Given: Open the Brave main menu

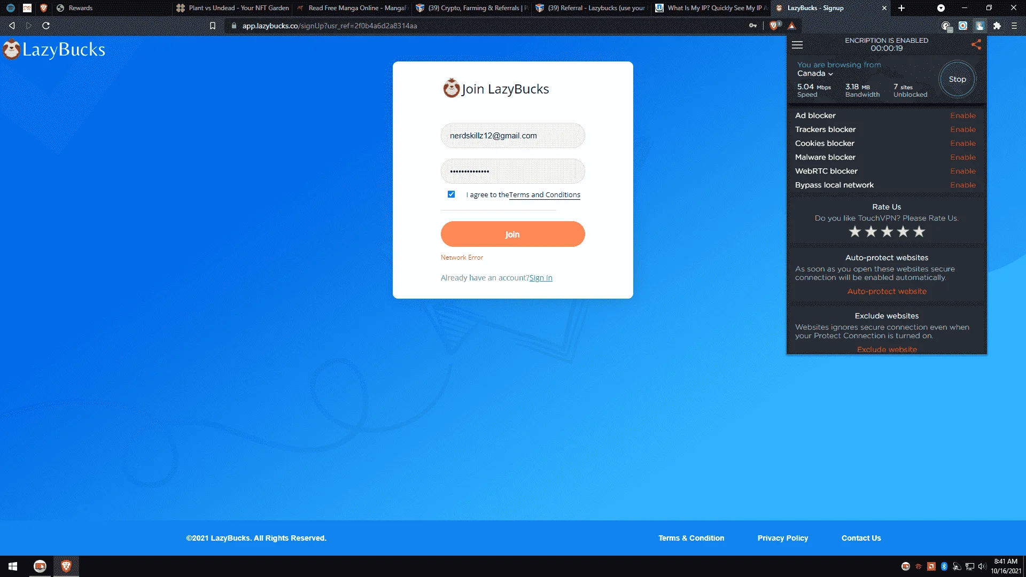Looking at the screenshot, I should 1014,26.
